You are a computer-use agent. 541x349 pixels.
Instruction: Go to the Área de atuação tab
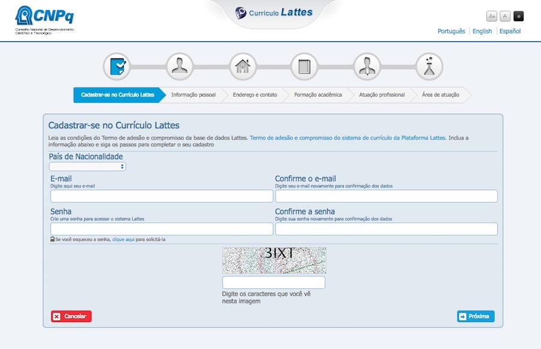pyautogui.click(x=440, y=95)
